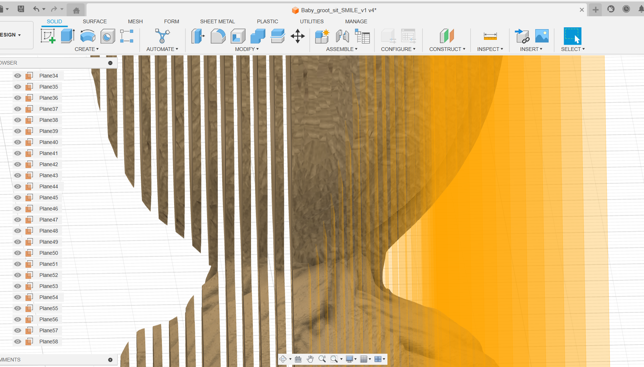Image resolution: width=644 pixels, height=367 pixels.
Task: Click the Zoom magnifier icon
Action: (322, 359)
